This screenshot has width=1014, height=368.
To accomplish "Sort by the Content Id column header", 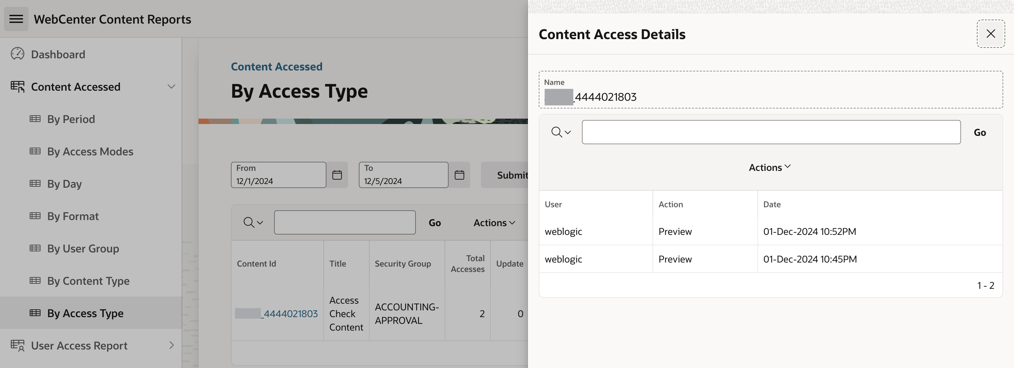I will (x=256, y=264).
